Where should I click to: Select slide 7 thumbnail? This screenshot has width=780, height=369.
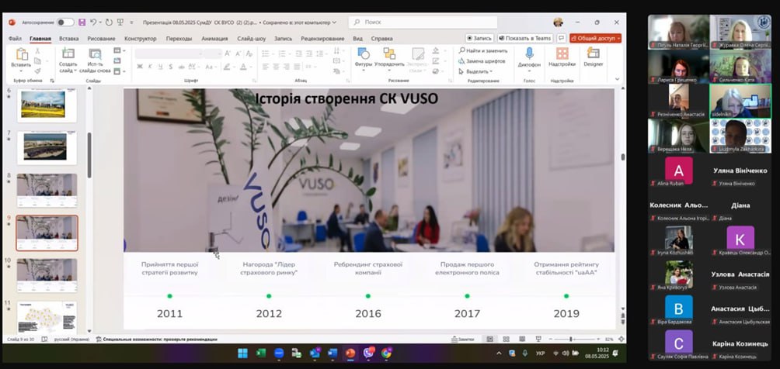[47, 147]
